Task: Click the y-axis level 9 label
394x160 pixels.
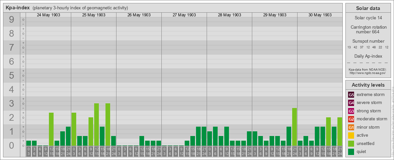Action: pos(12,20)
